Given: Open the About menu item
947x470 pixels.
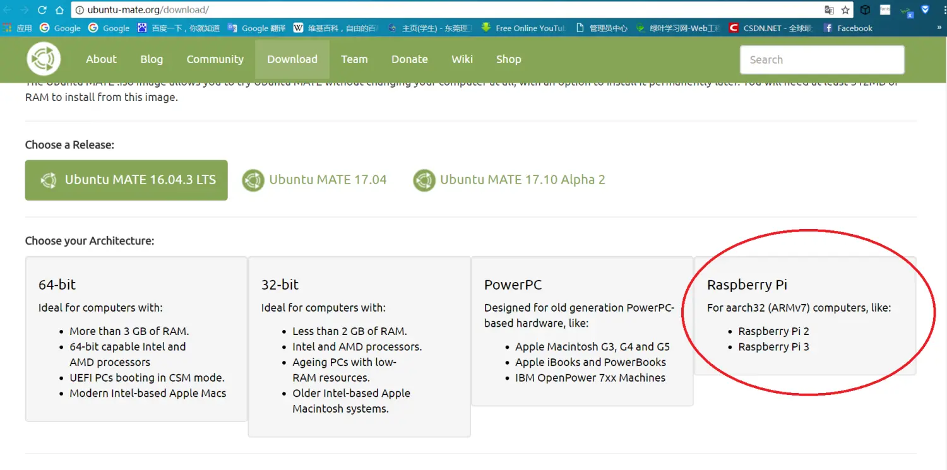Looking at the screenshot, I should tap(101, 59).
